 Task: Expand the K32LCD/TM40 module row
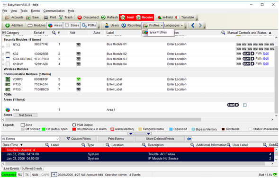3,59
